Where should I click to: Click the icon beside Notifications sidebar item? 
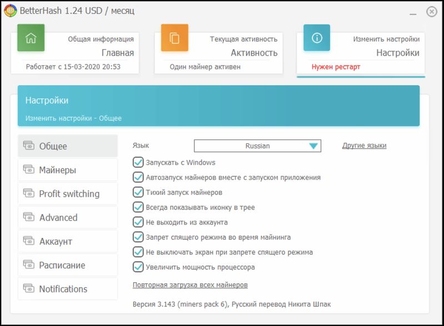click(x=29, y=288)
